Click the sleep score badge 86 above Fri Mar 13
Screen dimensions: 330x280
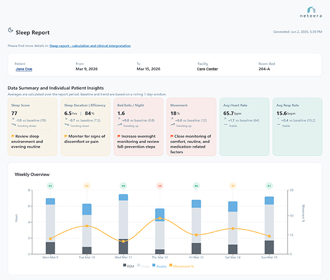(x=196, y=186)
